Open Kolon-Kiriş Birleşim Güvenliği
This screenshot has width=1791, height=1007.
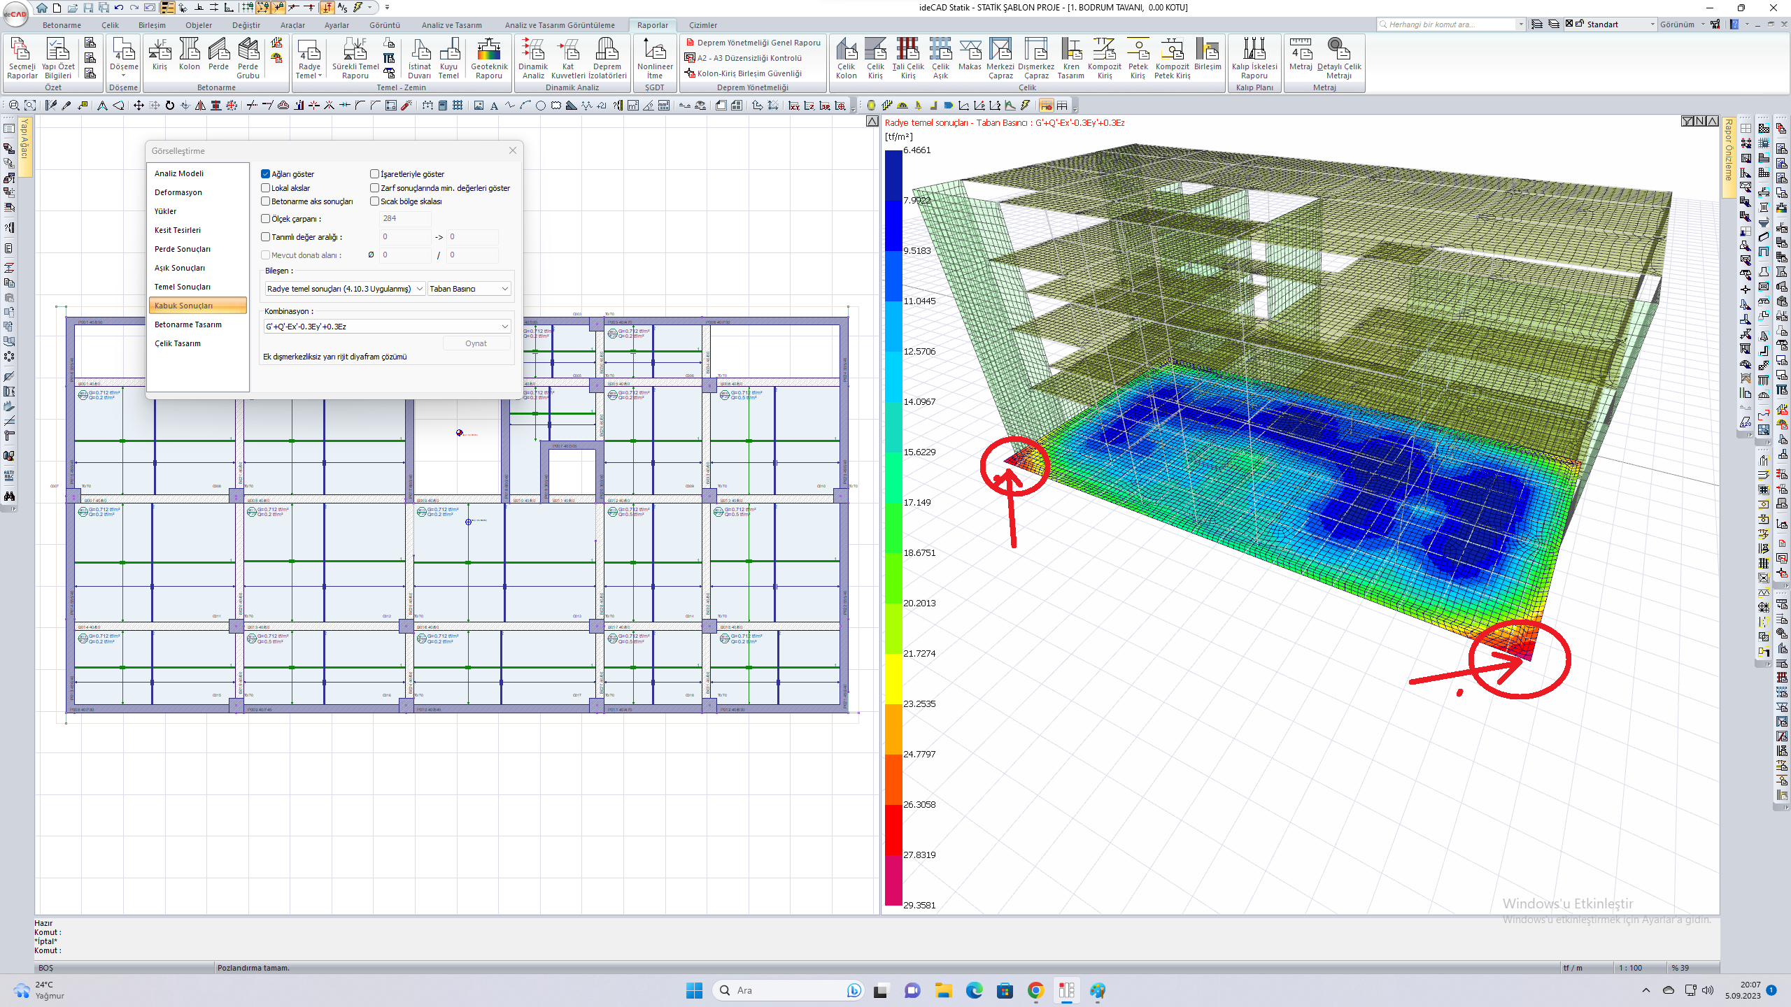744,73
